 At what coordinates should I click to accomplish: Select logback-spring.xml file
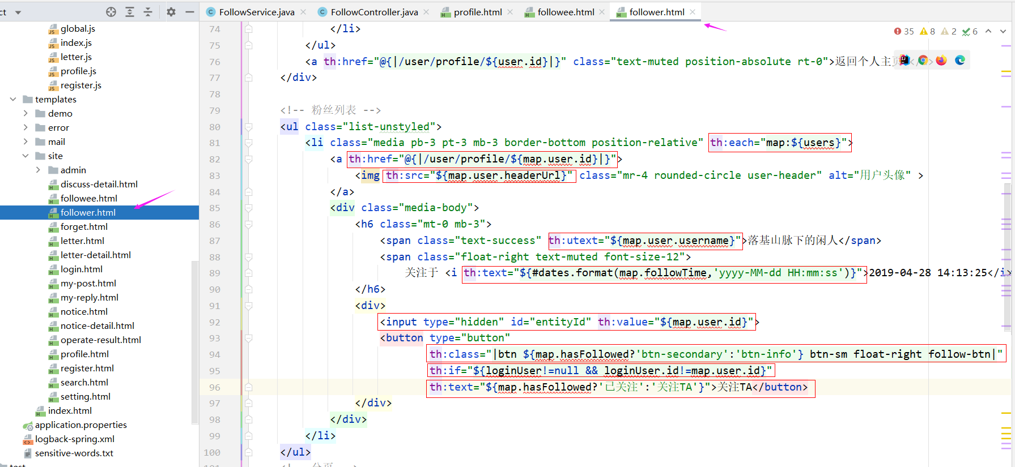coord(74,439)
